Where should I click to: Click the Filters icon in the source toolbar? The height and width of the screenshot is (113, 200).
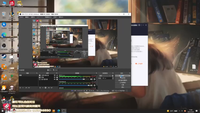click(55, 70)
